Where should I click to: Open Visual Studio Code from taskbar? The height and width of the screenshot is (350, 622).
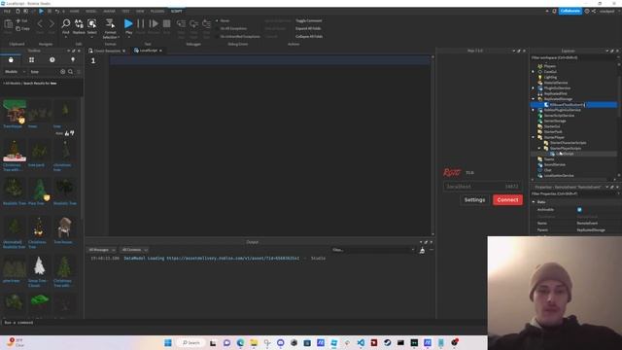tap(361, 342)
